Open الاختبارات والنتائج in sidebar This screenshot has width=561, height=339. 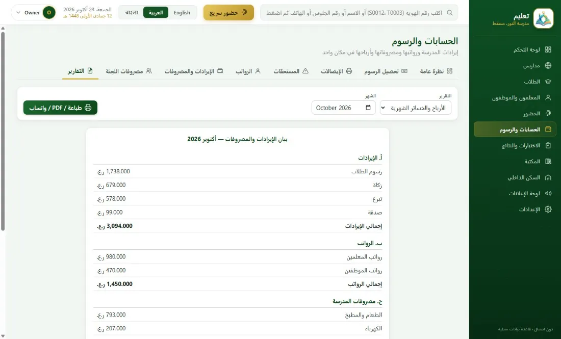[515, 145]
